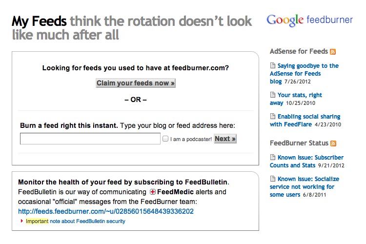Click the My Feeds heading
Image resolution: width=366 pixels, height=244 pixels.
click(40, 21)
